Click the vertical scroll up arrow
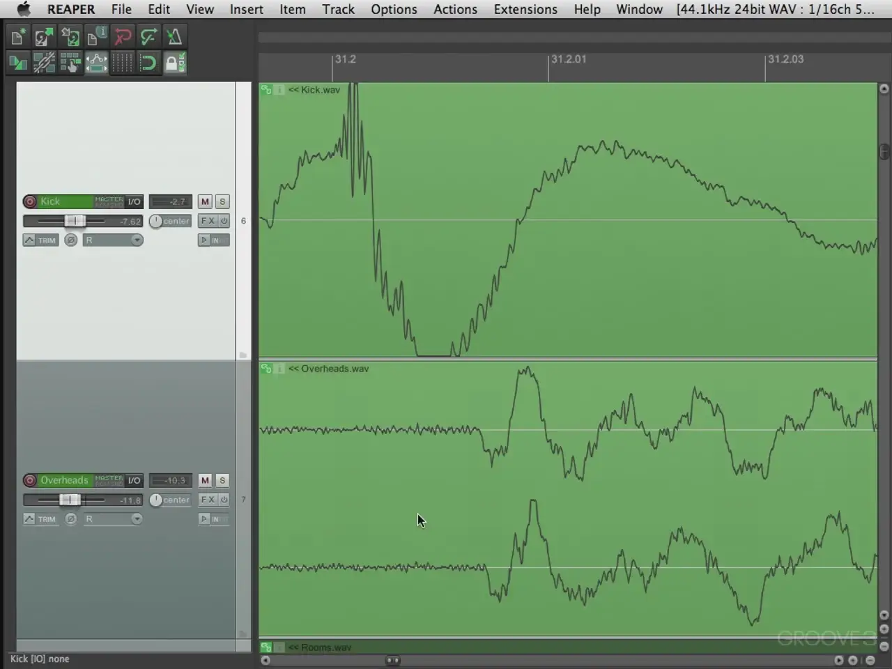Image resolution: width=892 pixels, height=669 pixels. [x=884, y=89]
